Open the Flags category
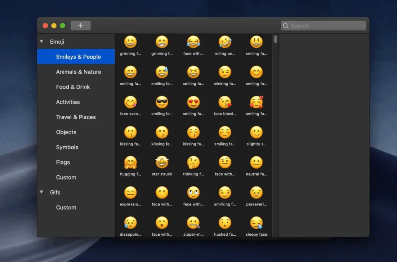The image size is (397, 262). [63, 163]
